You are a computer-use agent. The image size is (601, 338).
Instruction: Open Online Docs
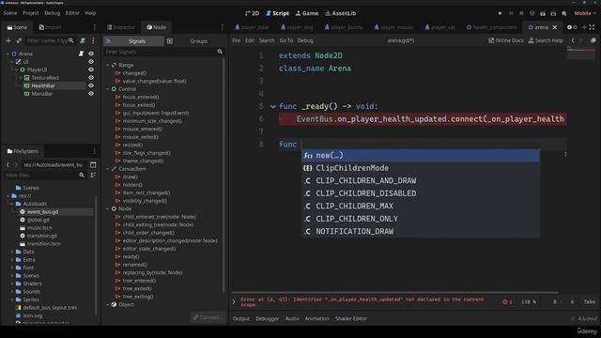point(505,40)
